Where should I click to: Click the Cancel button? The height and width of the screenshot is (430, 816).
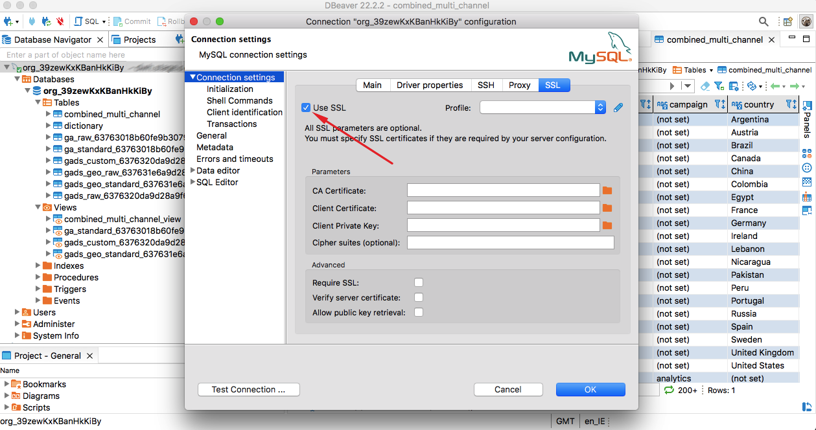click(x=508, y=389)
